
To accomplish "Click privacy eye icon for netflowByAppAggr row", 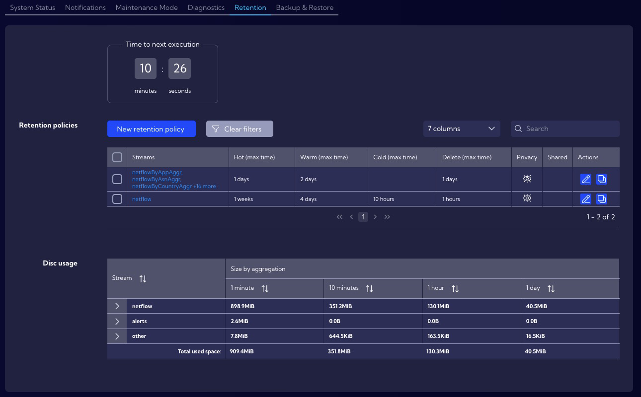I will click(x=527, y=179).
